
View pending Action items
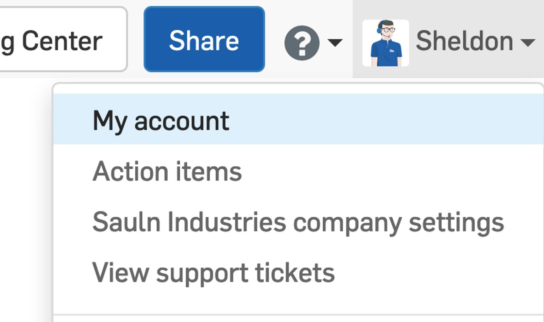[x=167, y=171]
